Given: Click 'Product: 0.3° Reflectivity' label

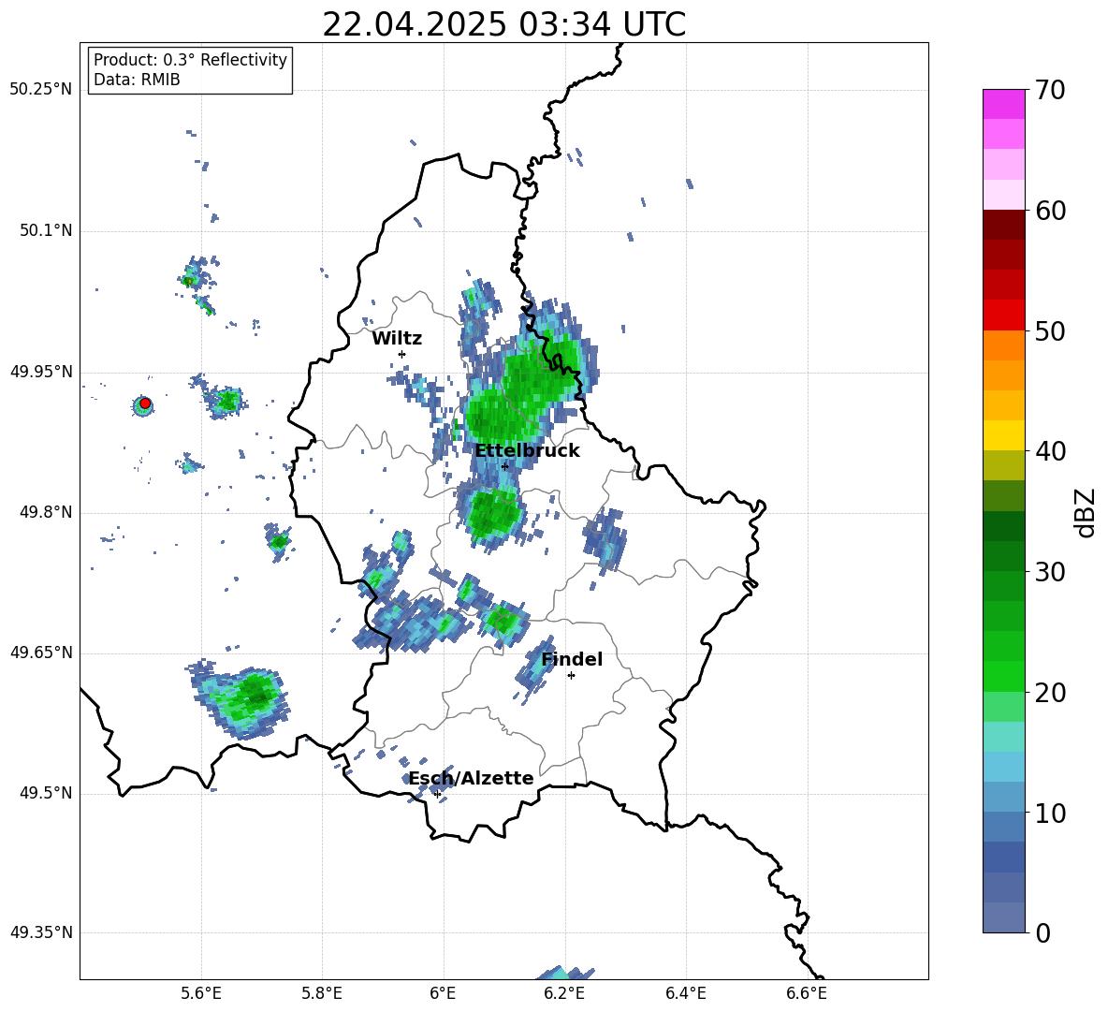Looking at the screenshot, I should click(190, 60).
